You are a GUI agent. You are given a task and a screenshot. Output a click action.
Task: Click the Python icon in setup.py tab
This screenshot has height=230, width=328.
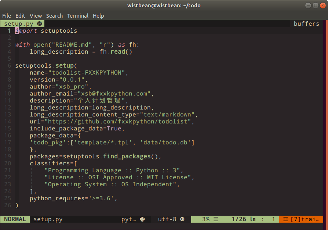click(39, 24)
